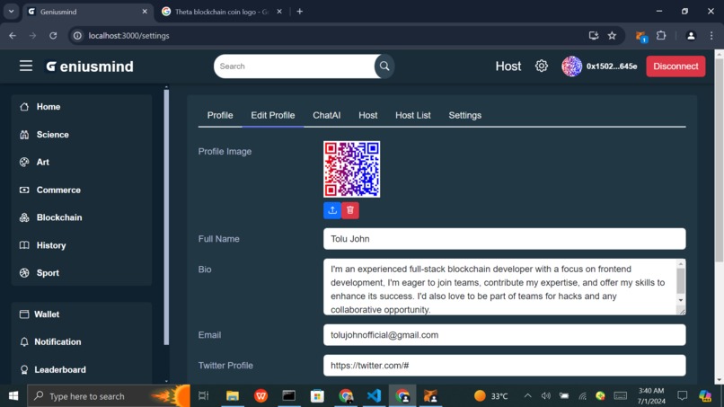Open the Windows notification center
This screenshot has width=724, height=407.
click(682, 396)
